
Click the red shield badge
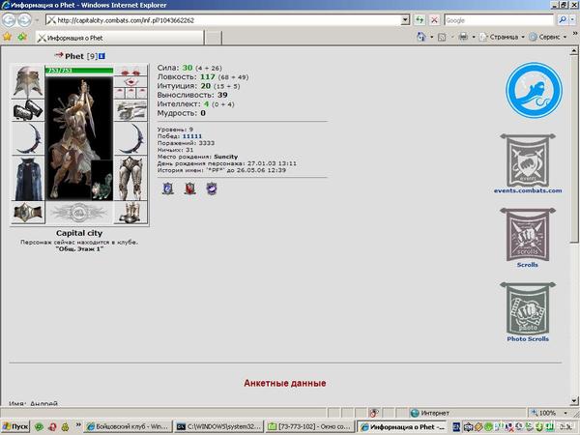click(x=189, y=188)
